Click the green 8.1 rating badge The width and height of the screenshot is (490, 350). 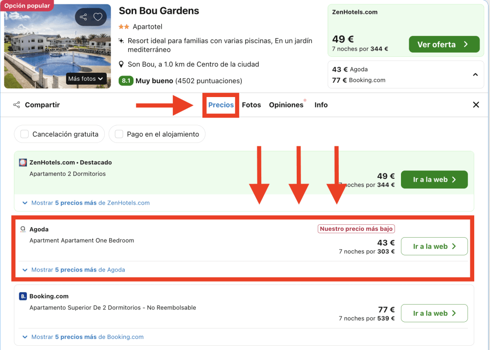pos(126,81)
